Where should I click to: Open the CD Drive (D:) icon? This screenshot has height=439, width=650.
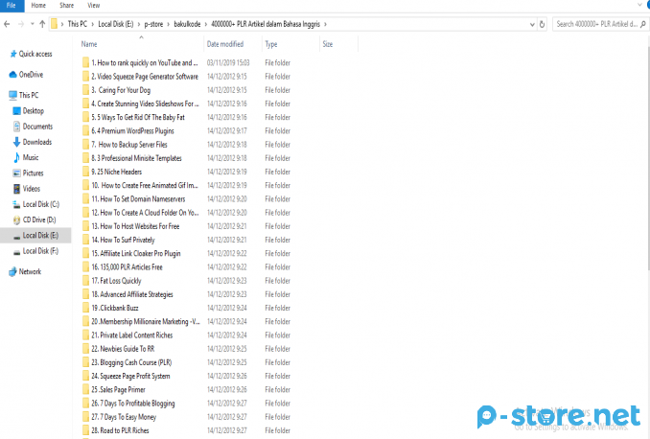coord(13,219)
